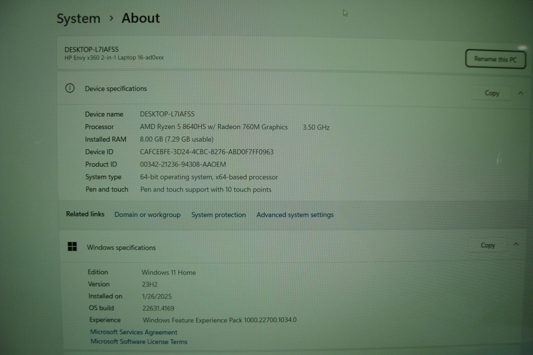Select the Windows 11 Home edition value
Viewport: 533px width, 355px height.
click(169, 272)
